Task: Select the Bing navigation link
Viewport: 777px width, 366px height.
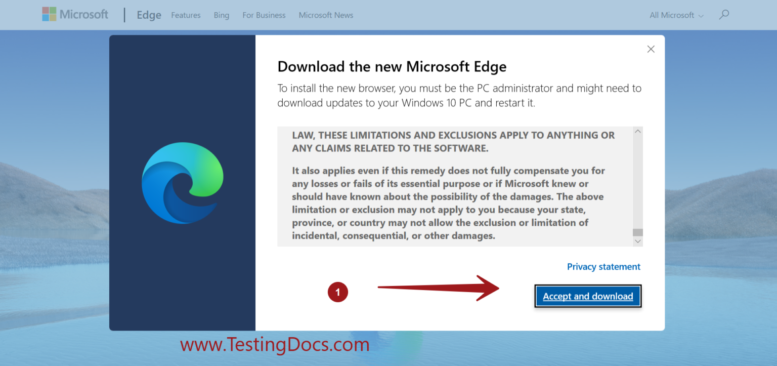Action: [222, 15]
